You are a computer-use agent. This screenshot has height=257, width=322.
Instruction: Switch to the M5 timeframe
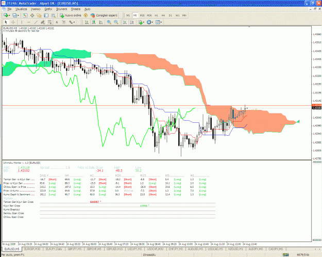click(x=135, y=15)
